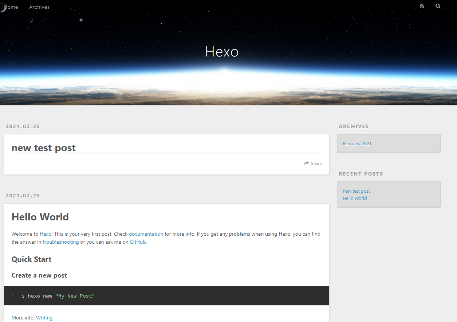Image resolution: width=457 pixels, height=322 pixels.
Task: Follow the Hexo link in welcome text
Action: pos(46,234)
